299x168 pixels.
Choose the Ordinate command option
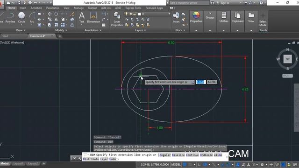click(x=206, y=155)
